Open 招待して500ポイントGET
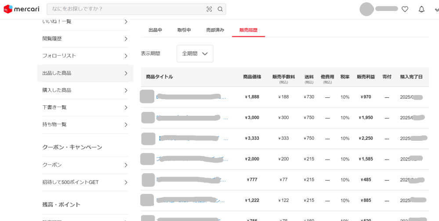This screenshot has width=439, height=221. click(85, 182)
